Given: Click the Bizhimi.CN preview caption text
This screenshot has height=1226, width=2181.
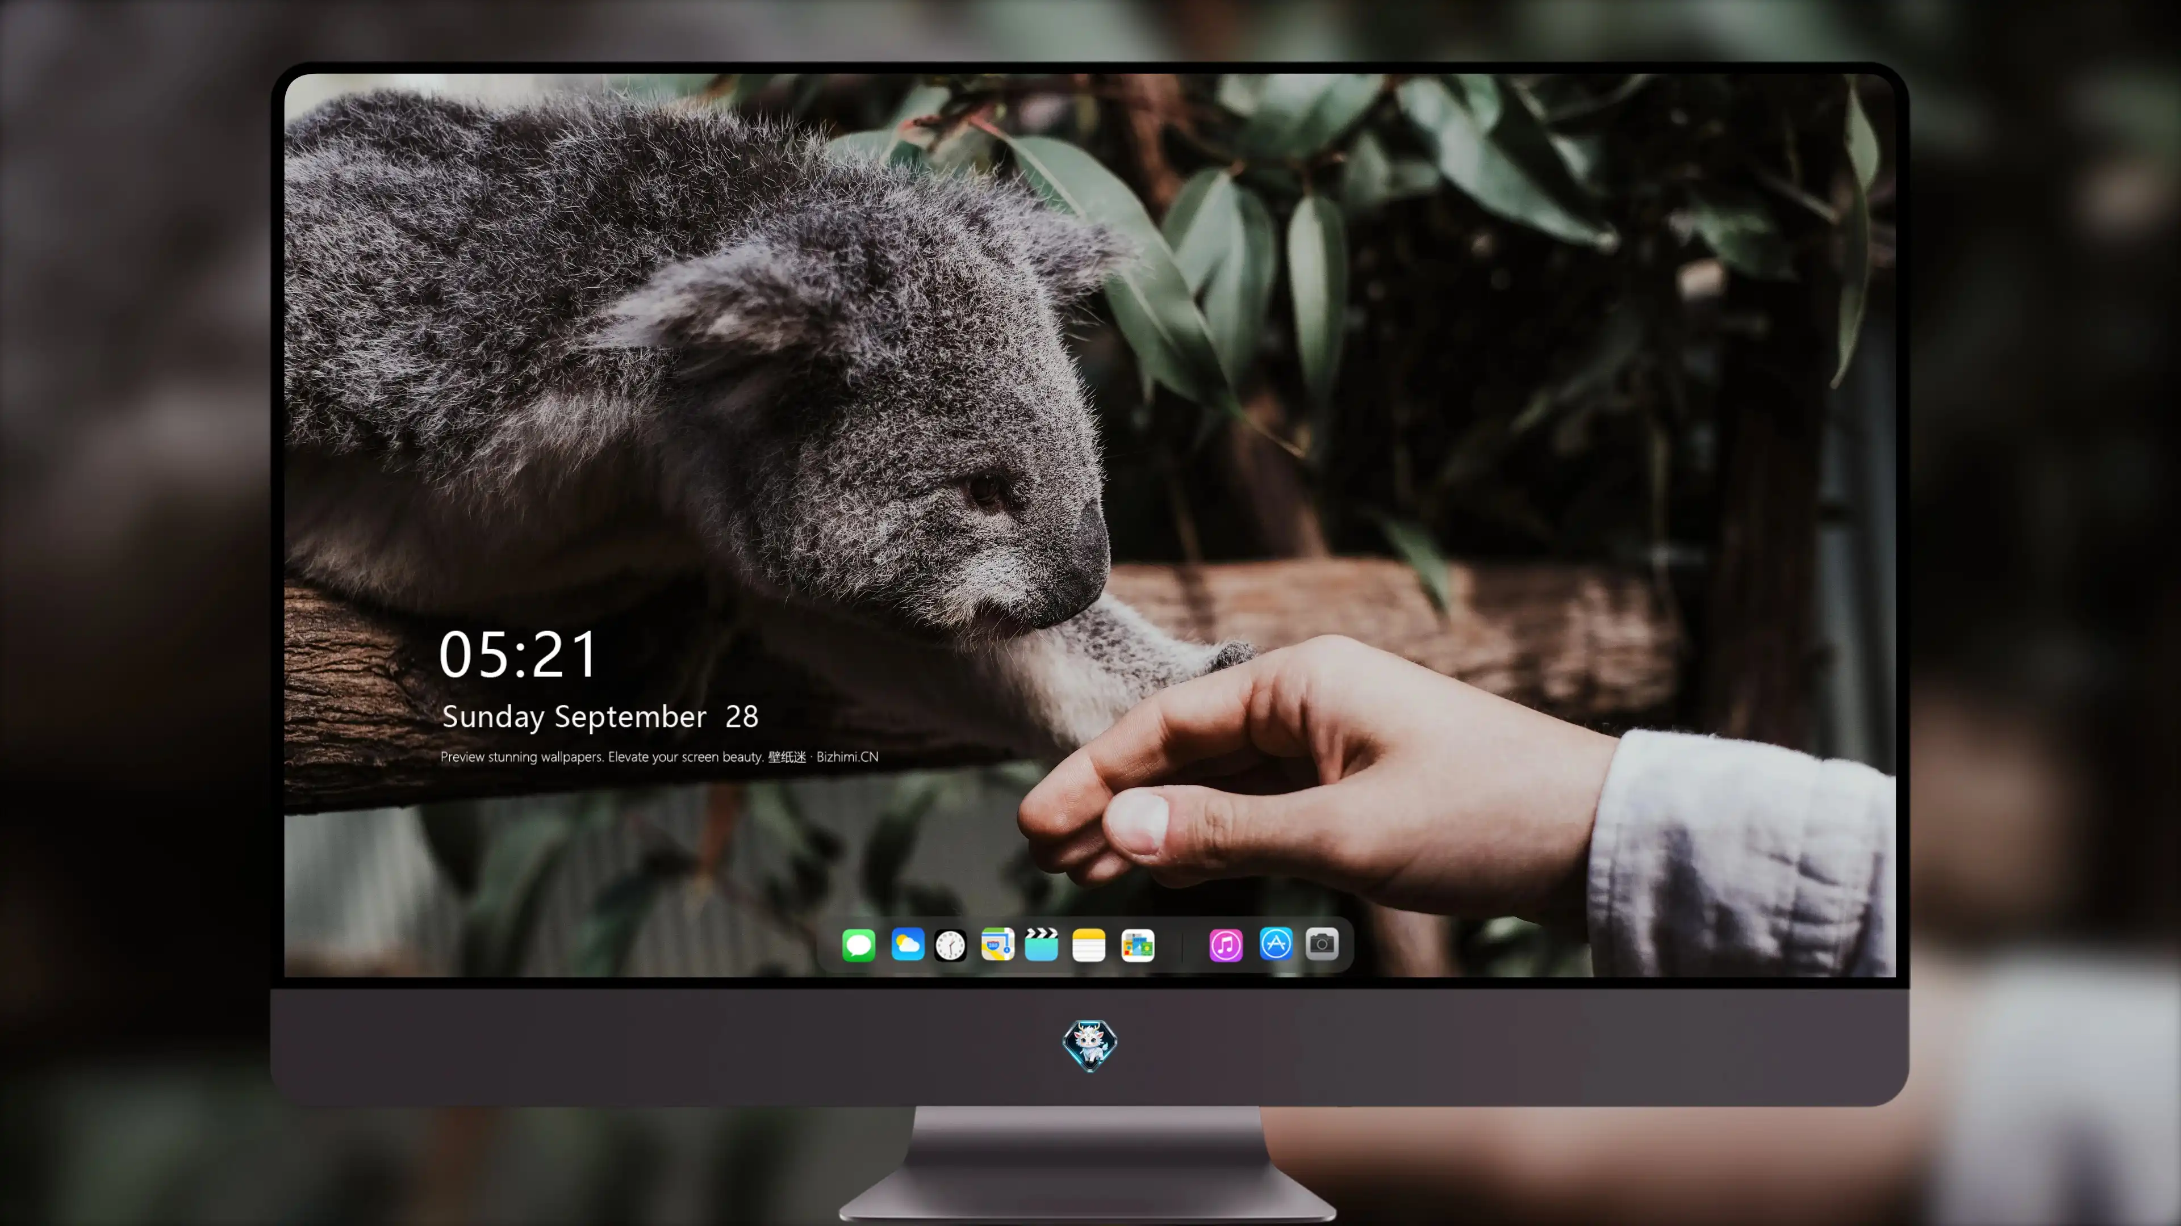Looking at the screenshot, I should coord(659,757).
